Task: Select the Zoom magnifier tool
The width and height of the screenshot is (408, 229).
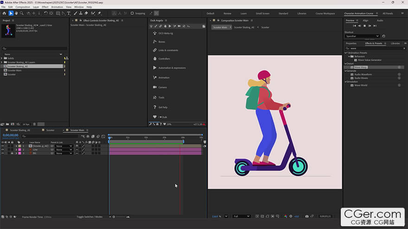Action: tap(22, 13)
